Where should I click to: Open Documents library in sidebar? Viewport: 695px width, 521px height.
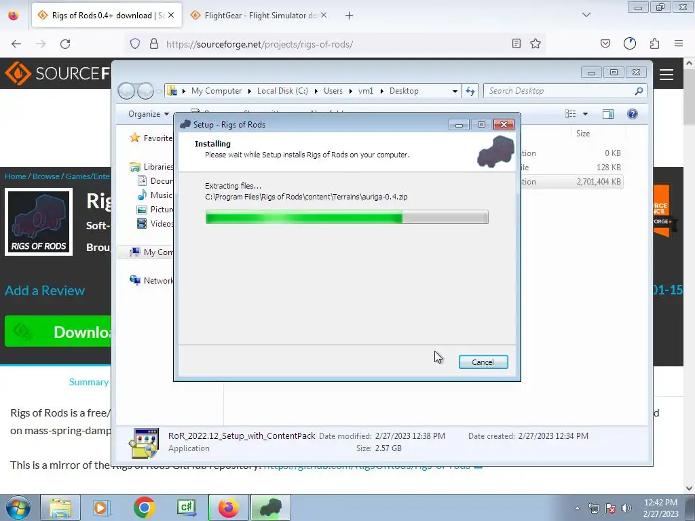click(155, 180)
